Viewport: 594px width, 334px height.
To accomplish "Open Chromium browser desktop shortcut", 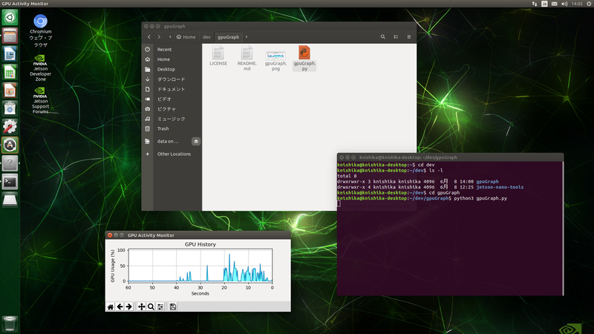I will tap(41, 30).
